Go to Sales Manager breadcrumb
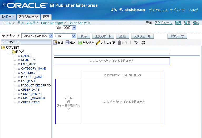 (52, 23)
